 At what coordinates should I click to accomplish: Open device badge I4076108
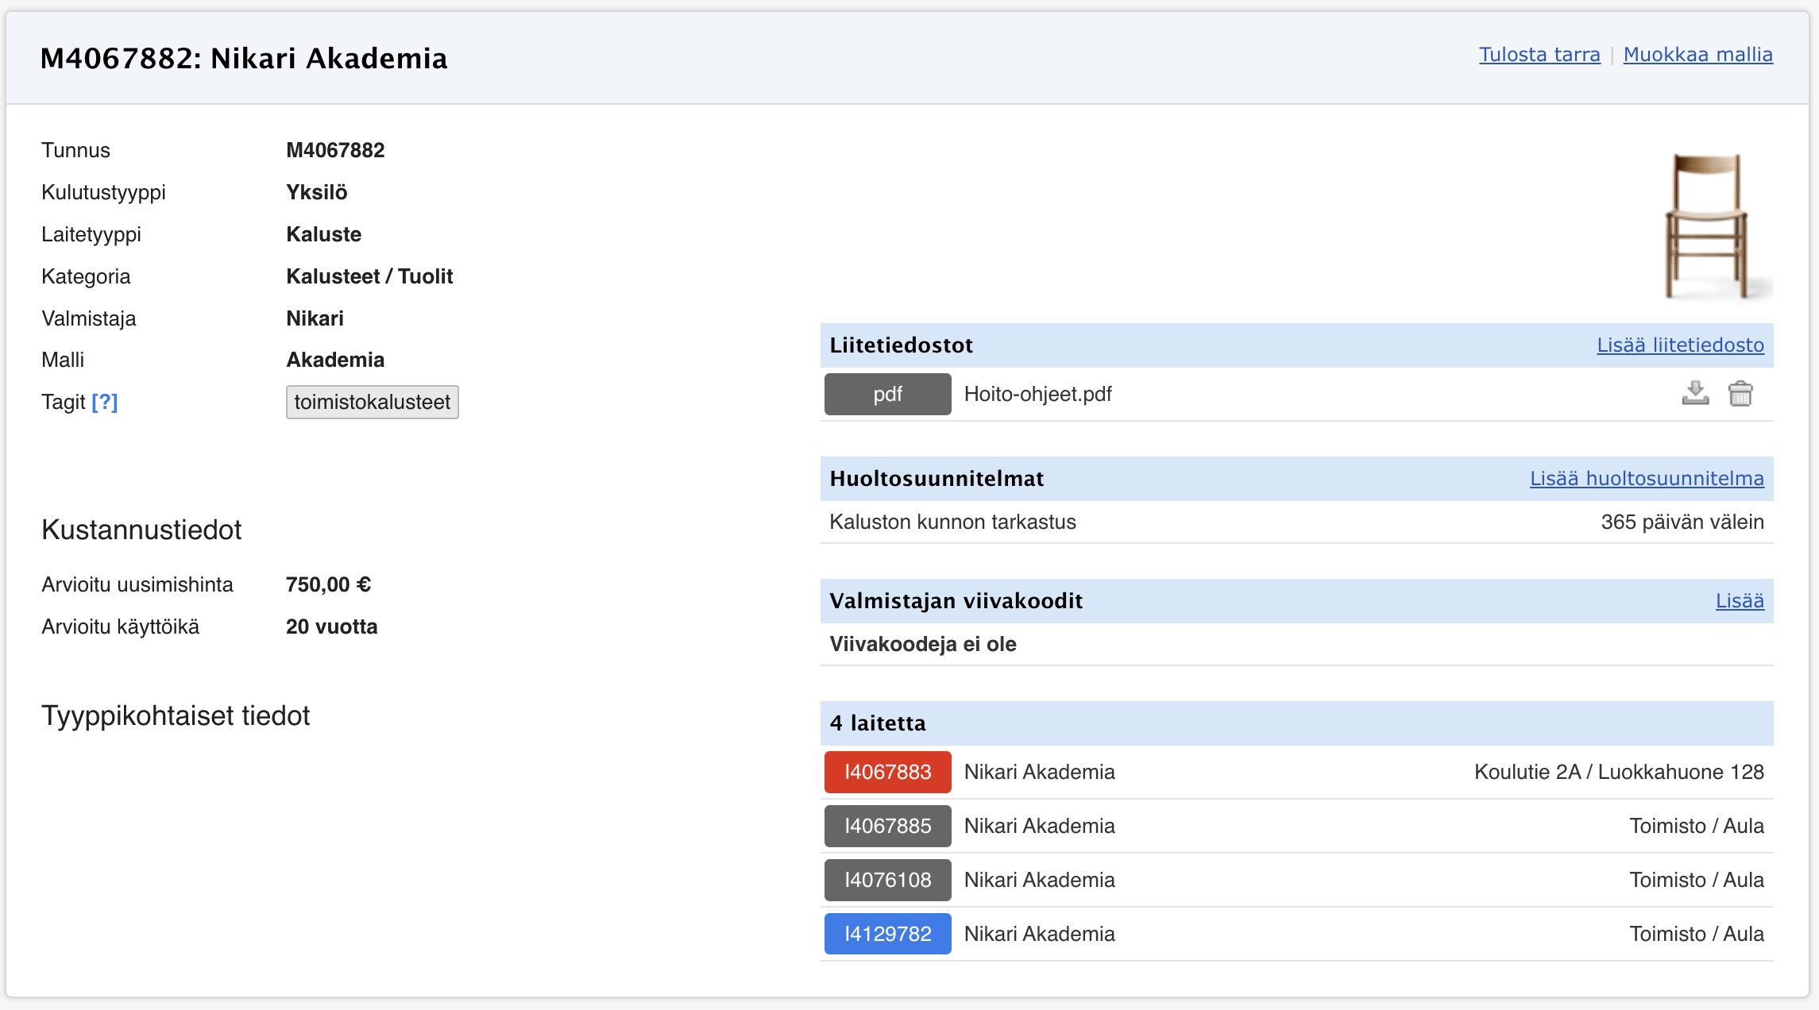[887, 880]
